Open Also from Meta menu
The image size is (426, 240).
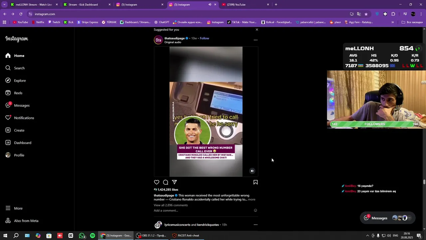[22, 221]
